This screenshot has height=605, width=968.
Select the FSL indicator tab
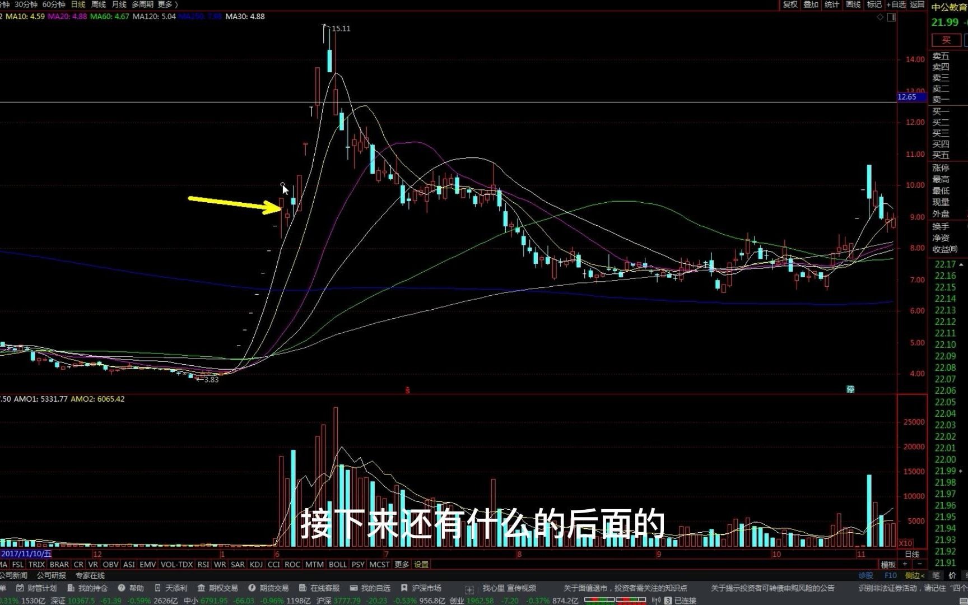(18, 565)
